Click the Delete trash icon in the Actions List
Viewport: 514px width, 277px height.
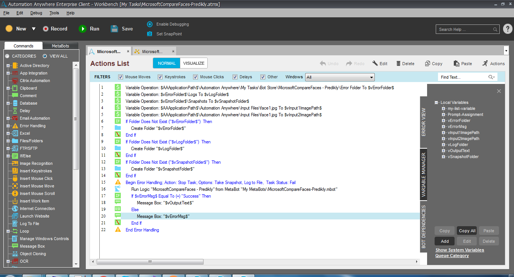click(398, 64)
